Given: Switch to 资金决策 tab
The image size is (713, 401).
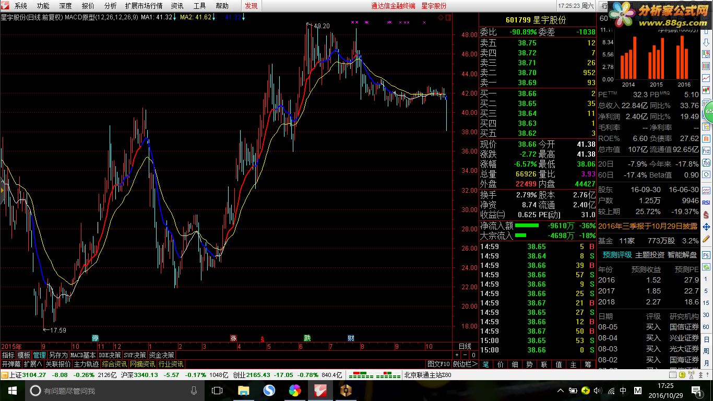Looking at the screenshot, I should pyautogui.click(x=162, y=355).
